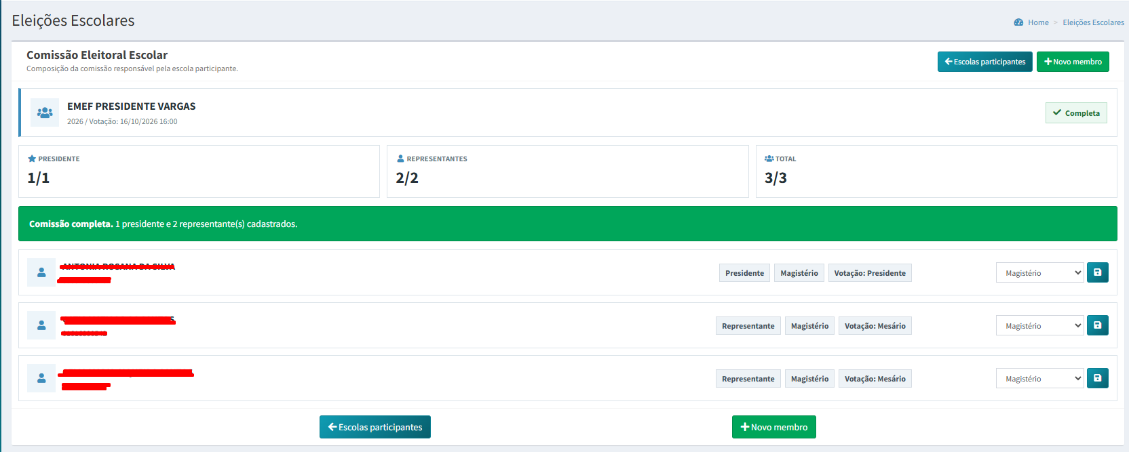Click the green Comissão completa banner
The height and width of the screenshot is (452, 1129).
568,224
